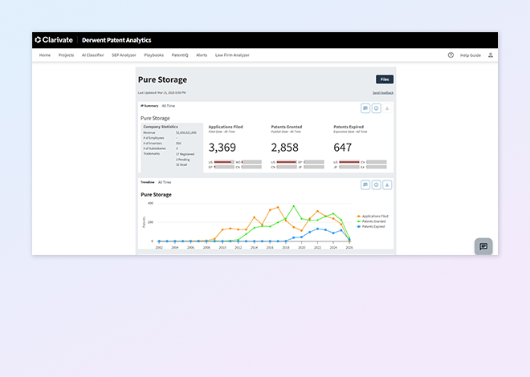This screenshot has height=377, width=530.
Task: Click the Revenue value in Company Statistics
Action: click(x=186, y=132)
